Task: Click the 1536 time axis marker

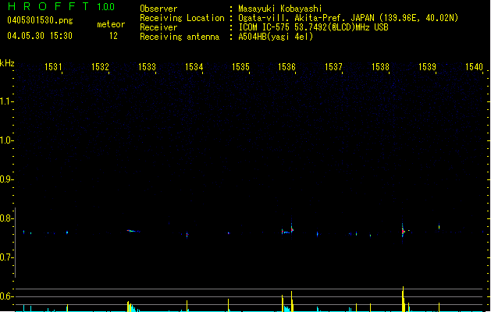Action: click(x=286, y=66)
